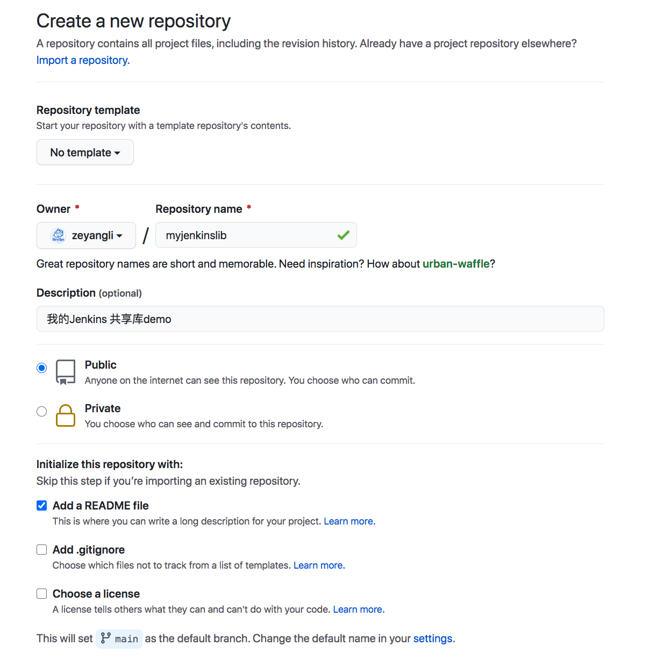This screenshot has width=664, height=660.
Task: Select the Private visibility radio button
Action: [x=42, y=412]
